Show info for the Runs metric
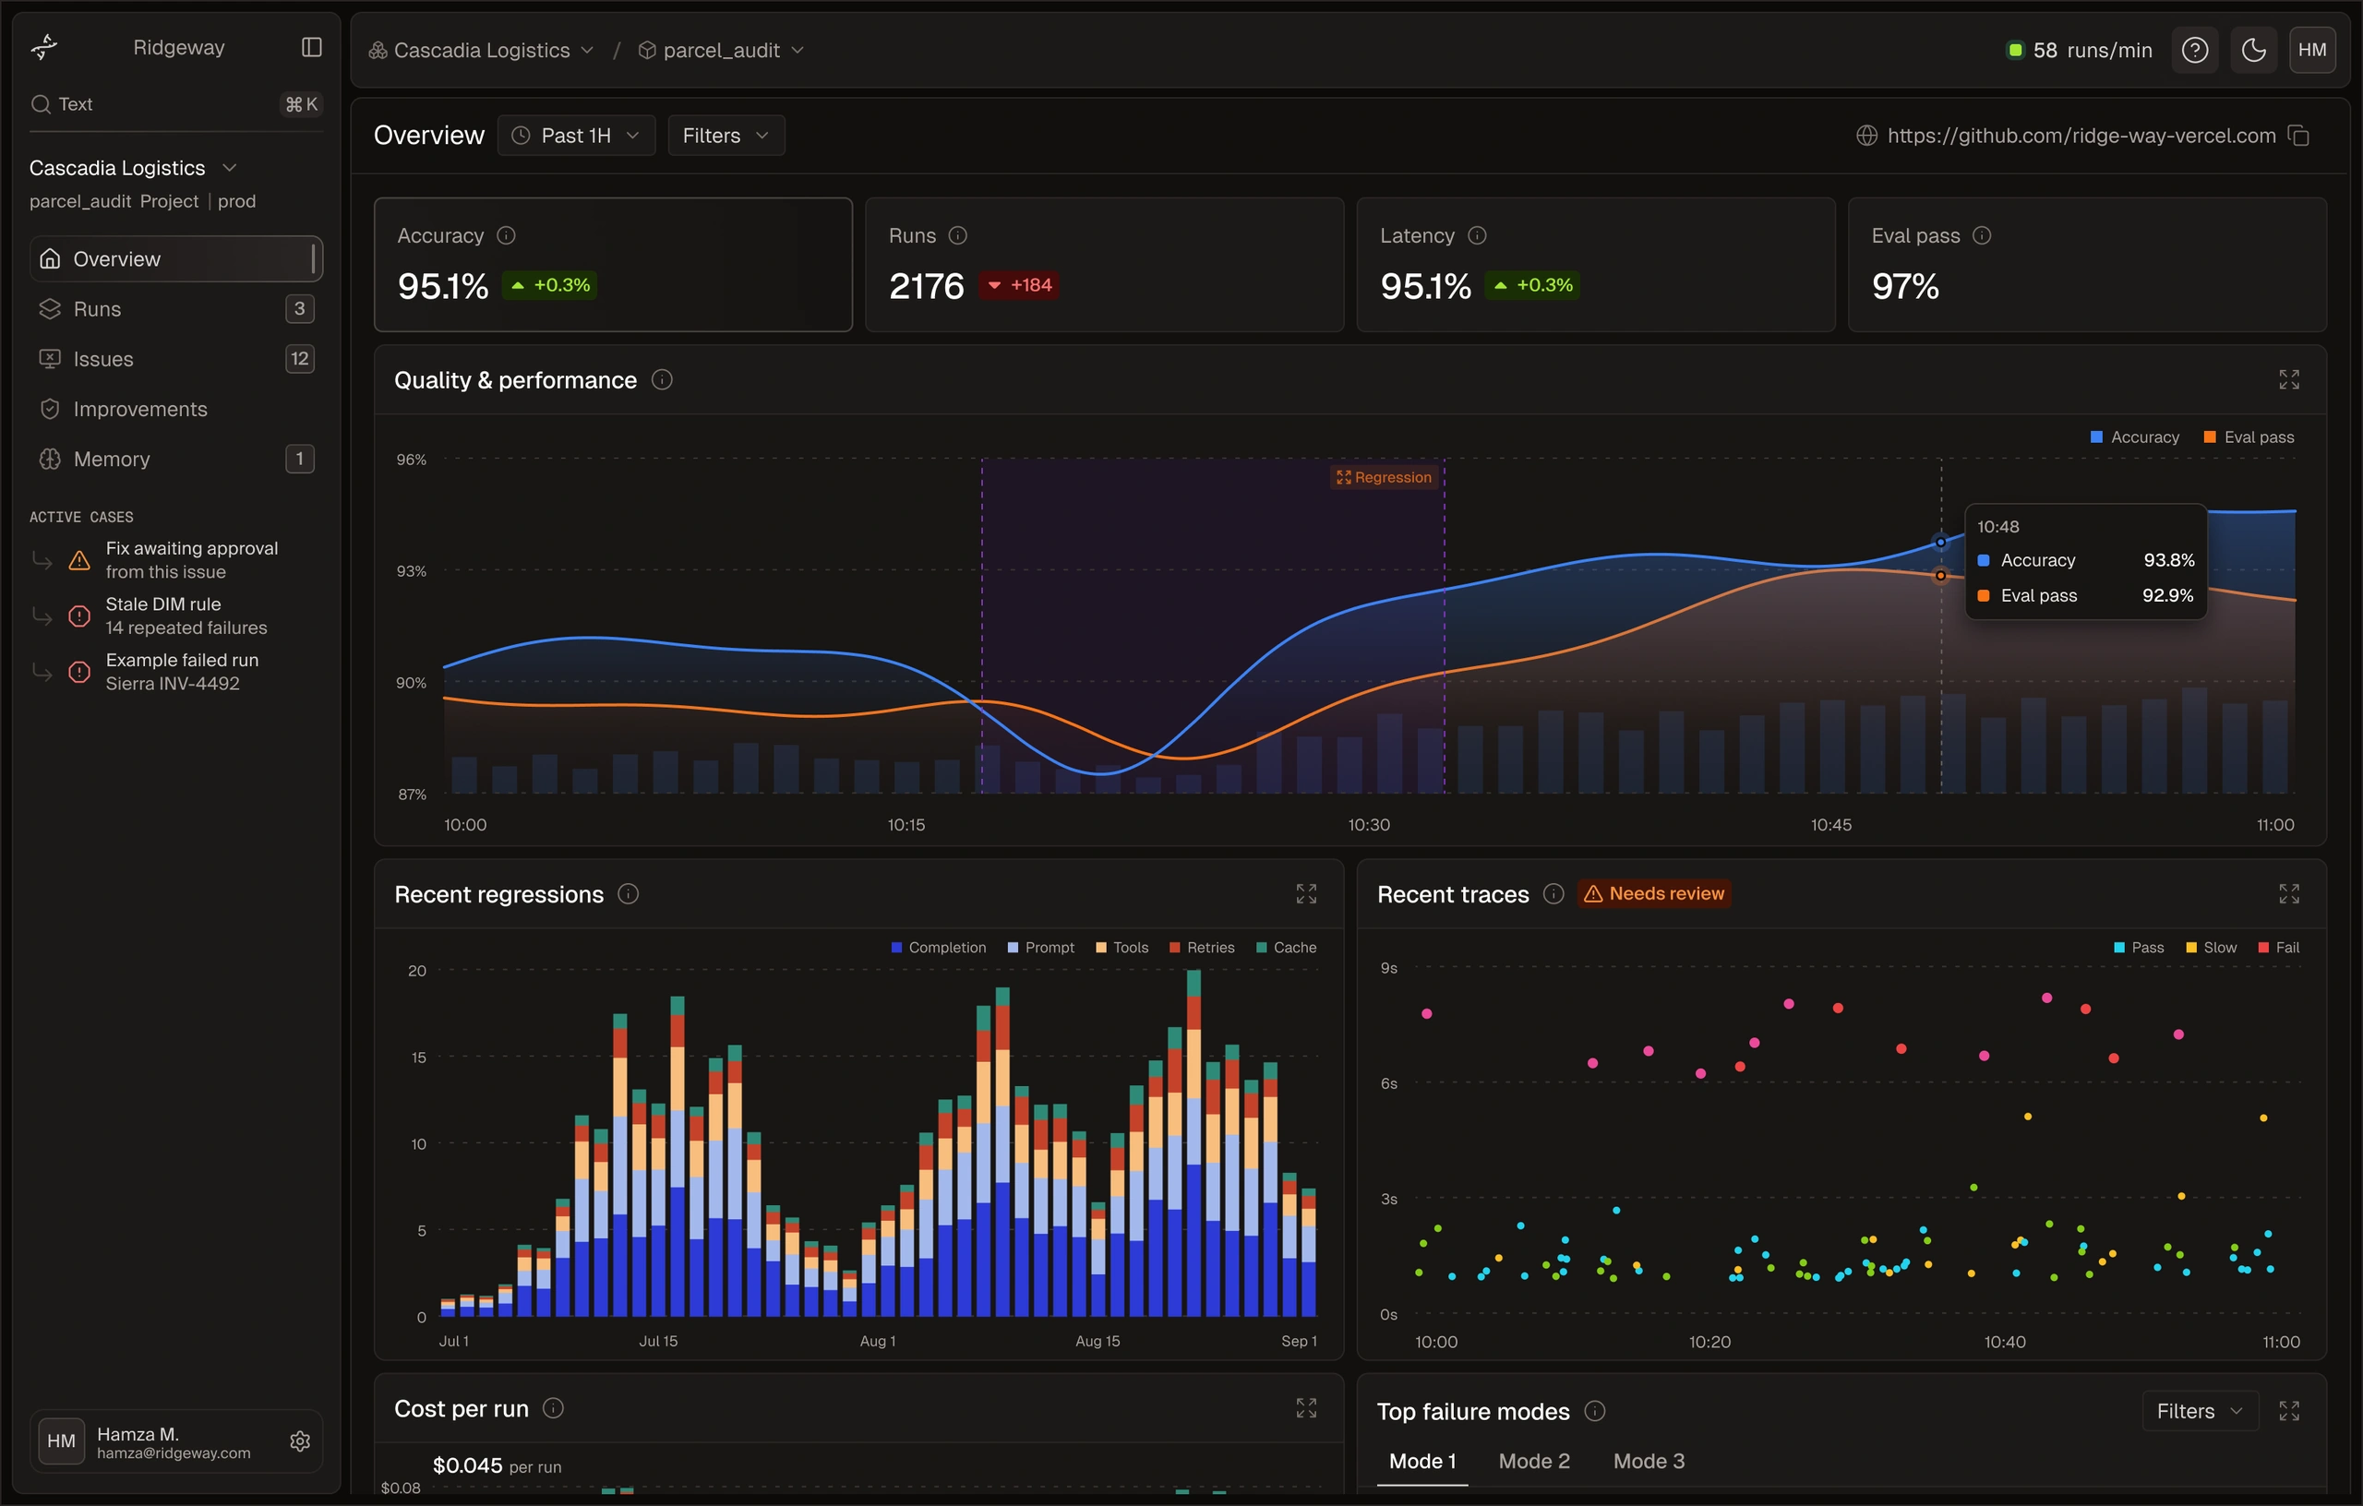Screen dimensions: 2363x1506 (x=958, y=235)
